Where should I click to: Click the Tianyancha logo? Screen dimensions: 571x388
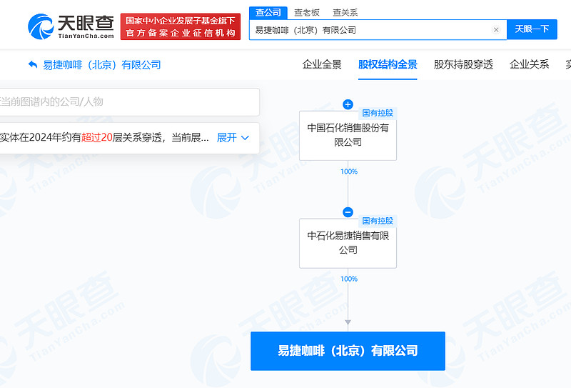point(71,26)
